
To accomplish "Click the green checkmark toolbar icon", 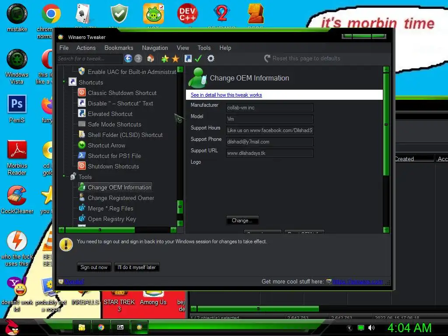I will click(198, 59).
